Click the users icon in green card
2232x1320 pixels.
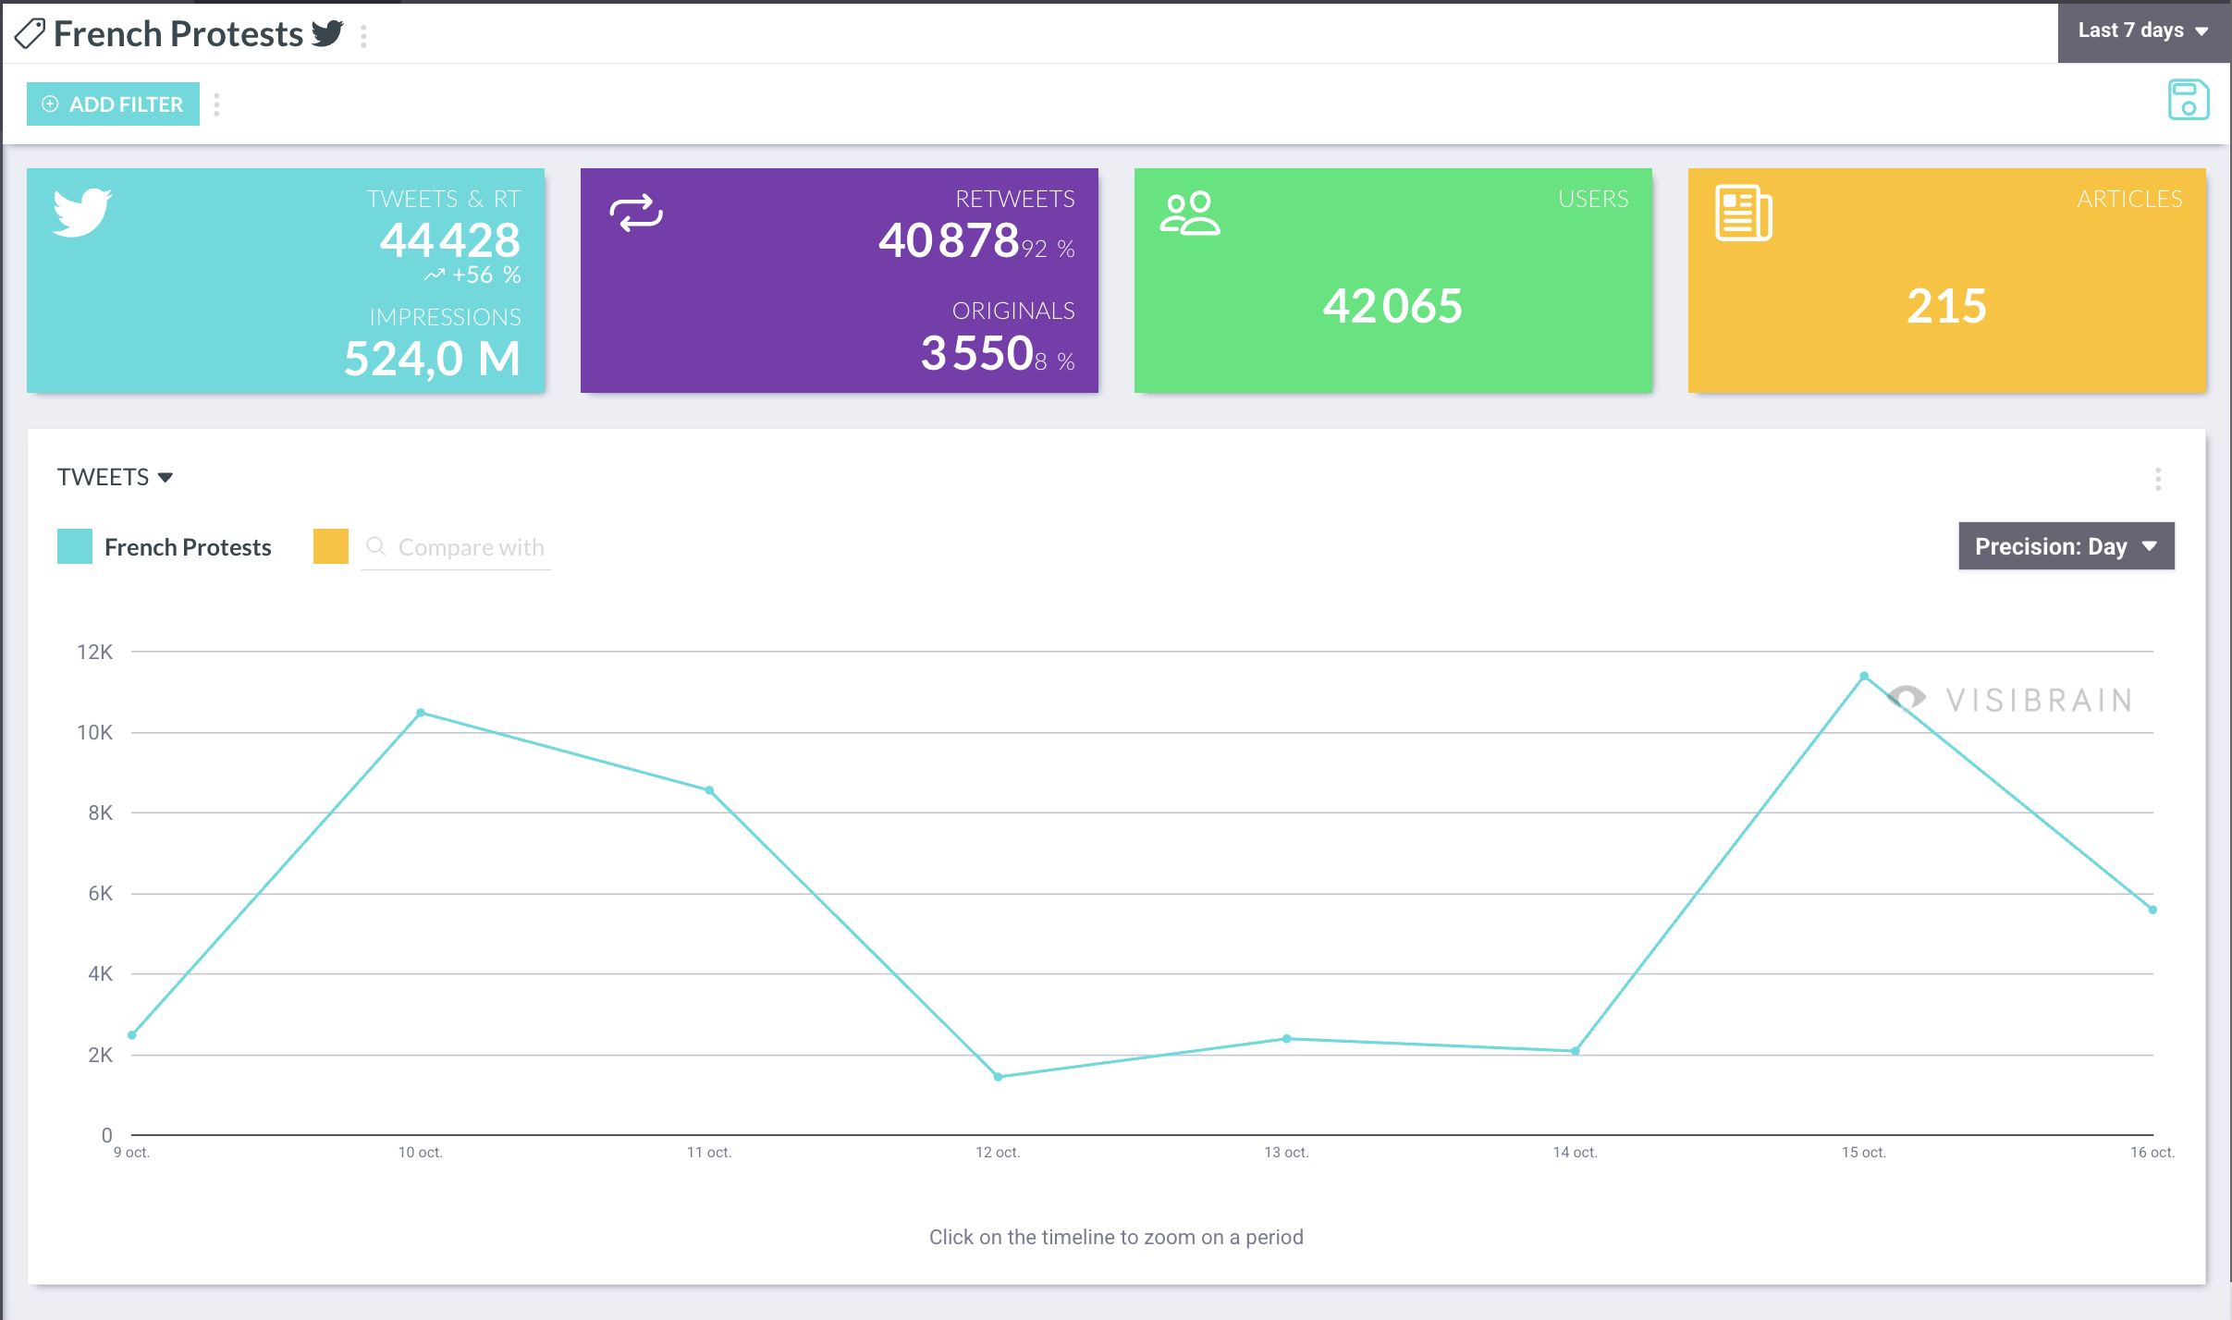(1190, 214)
